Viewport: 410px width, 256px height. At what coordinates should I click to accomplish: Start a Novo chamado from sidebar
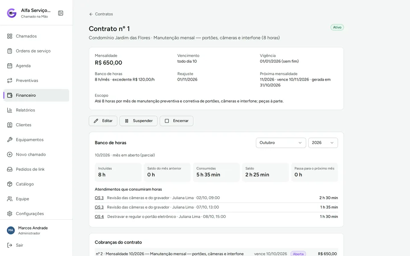tap(36, 154)
